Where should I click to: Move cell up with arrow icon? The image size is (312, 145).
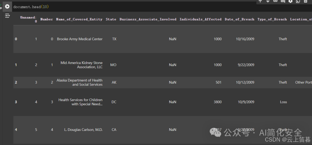pos(260,1)
